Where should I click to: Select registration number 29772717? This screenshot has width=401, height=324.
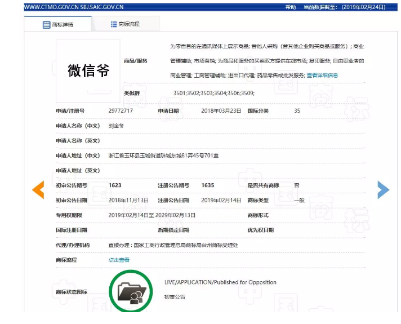[121, 110]
